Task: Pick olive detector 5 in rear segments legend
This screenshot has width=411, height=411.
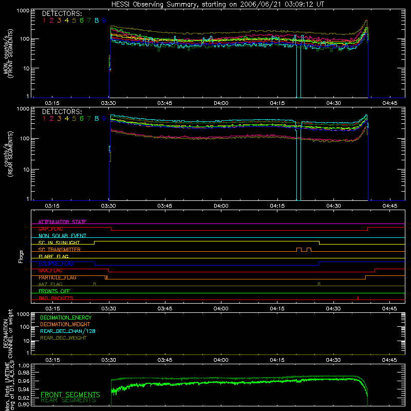Action: pyautogui.click(x=74, y=119)
